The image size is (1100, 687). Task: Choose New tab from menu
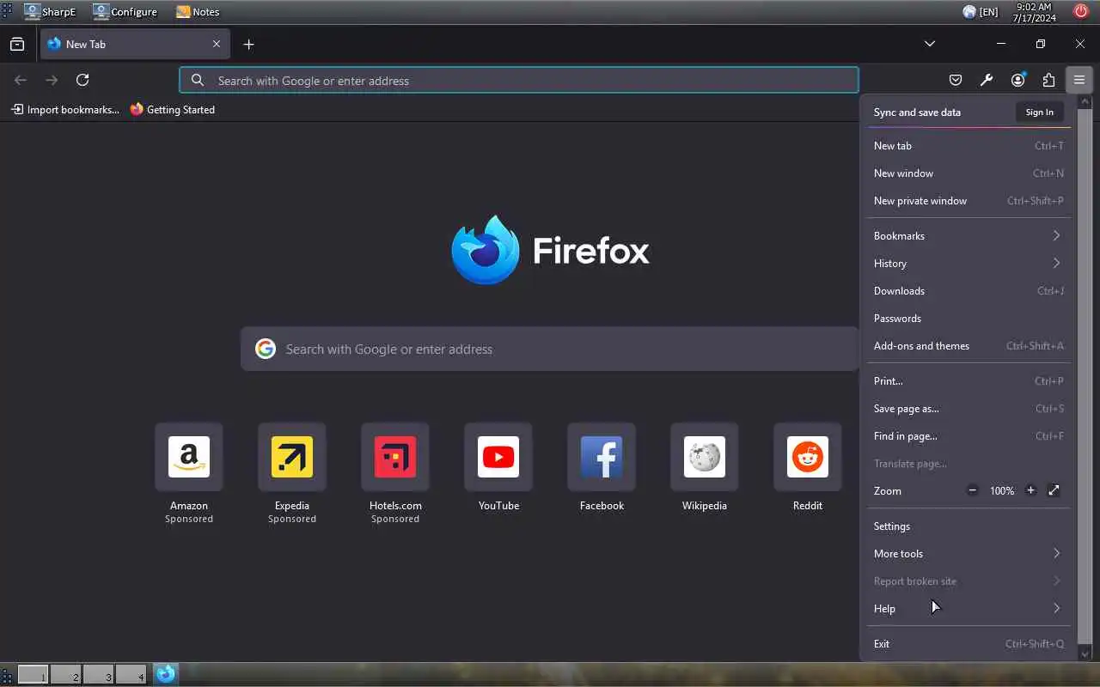pos(967,145)
